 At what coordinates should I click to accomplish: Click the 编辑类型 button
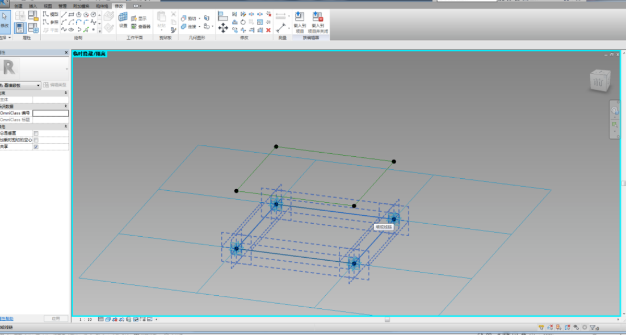click(54, 85)
